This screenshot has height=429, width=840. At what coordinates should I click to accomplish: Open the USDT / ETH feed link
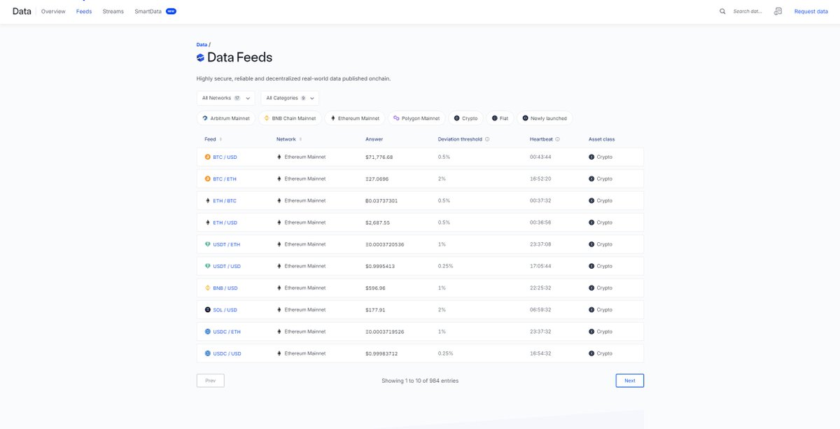[226, 244]
